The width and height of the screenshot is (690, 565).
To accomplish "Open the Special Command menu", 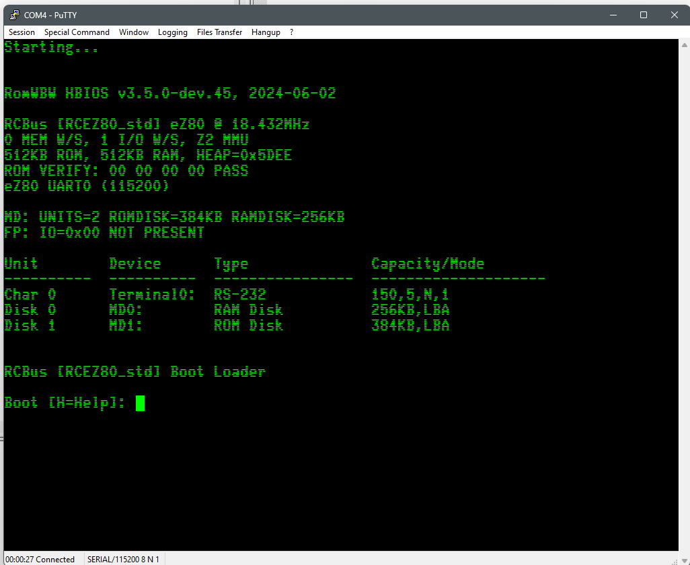I will click(x=77, y=32).
